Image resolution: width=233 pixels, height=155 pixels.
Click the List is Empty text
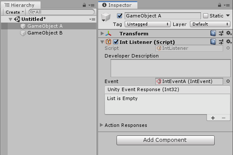(122, 98)
